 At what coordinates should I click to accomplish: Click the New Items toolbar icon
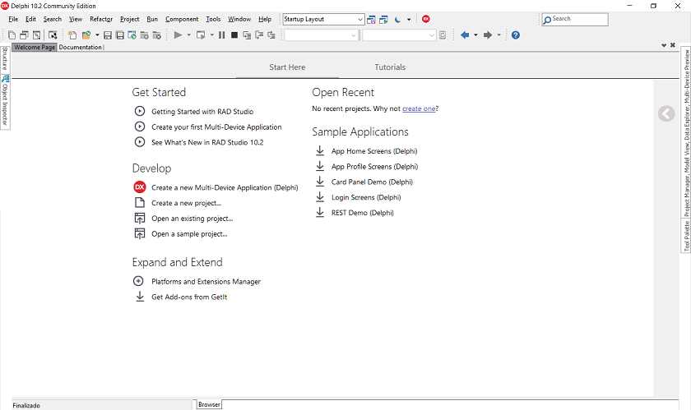pyautogui.click(x=12, y=35)
